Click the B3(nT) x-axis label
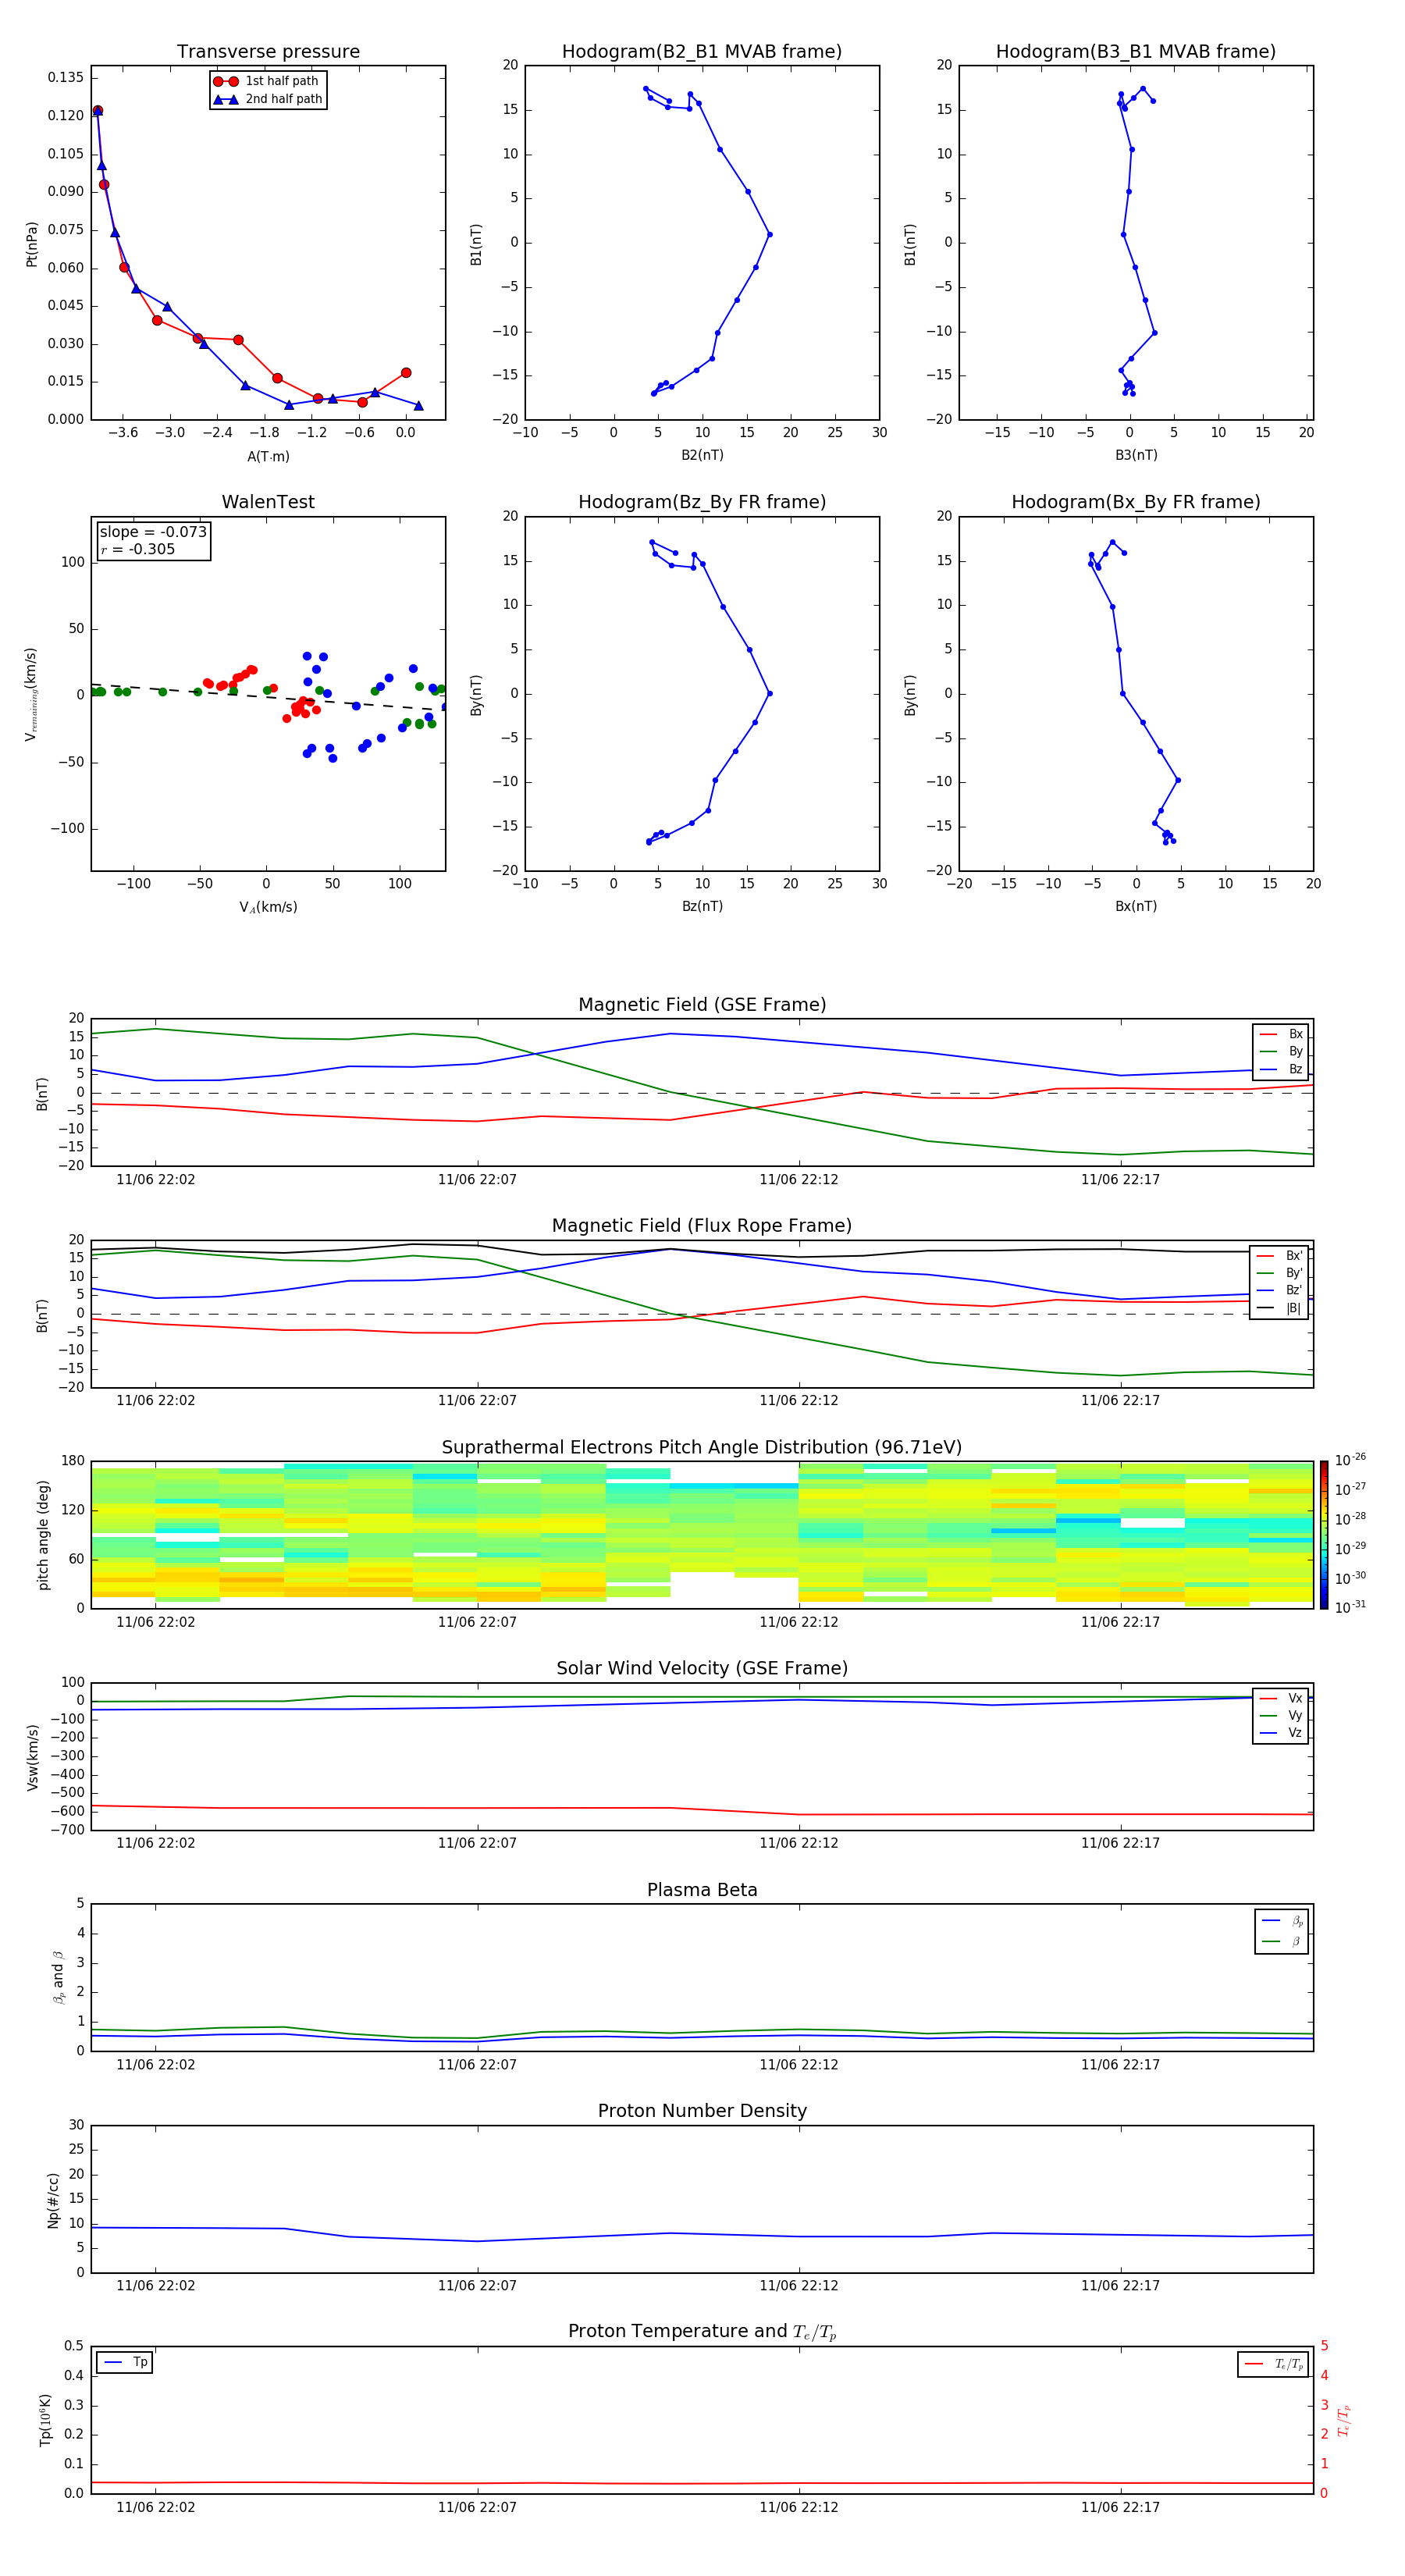The width and height of the screenshot is (1405, 2576). pos(1136,455)
